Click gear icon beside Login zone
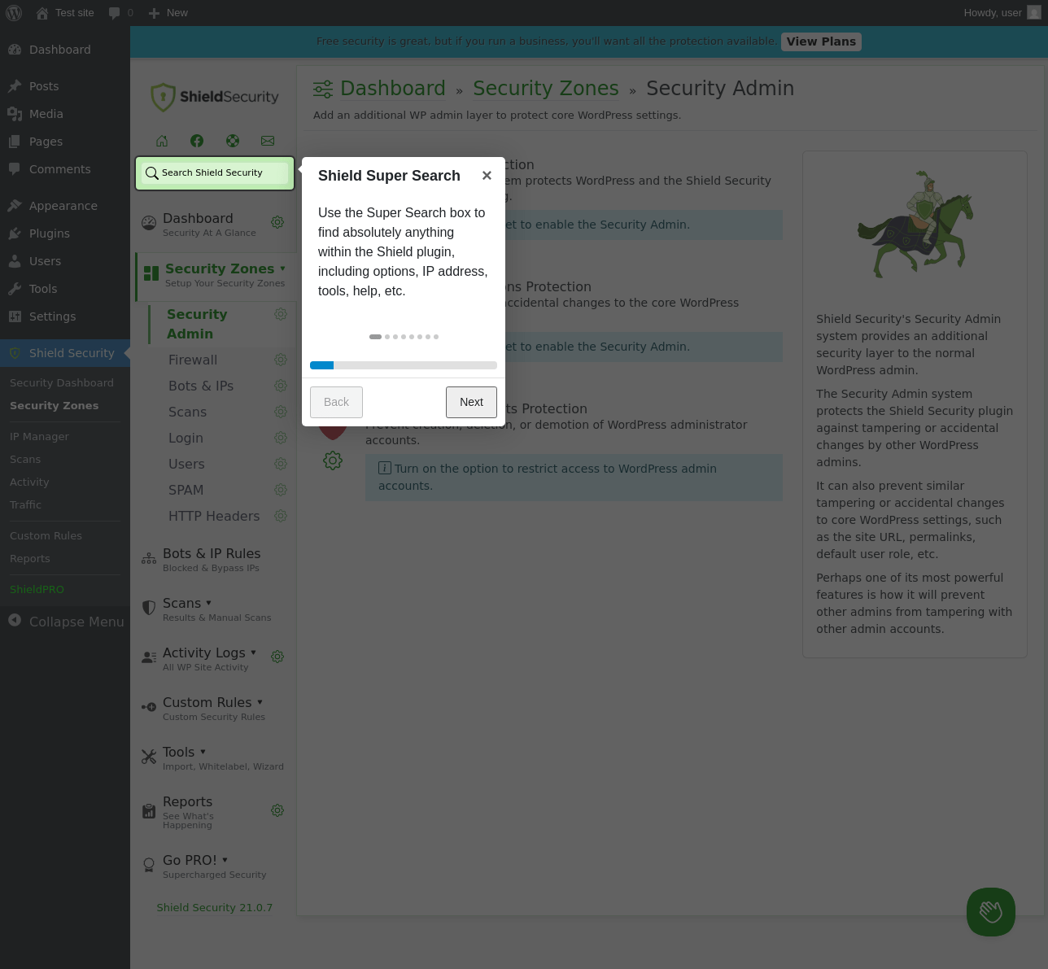Image resolution: width=1048 pixels, height=969 pixels. click(x=281, y=438)
